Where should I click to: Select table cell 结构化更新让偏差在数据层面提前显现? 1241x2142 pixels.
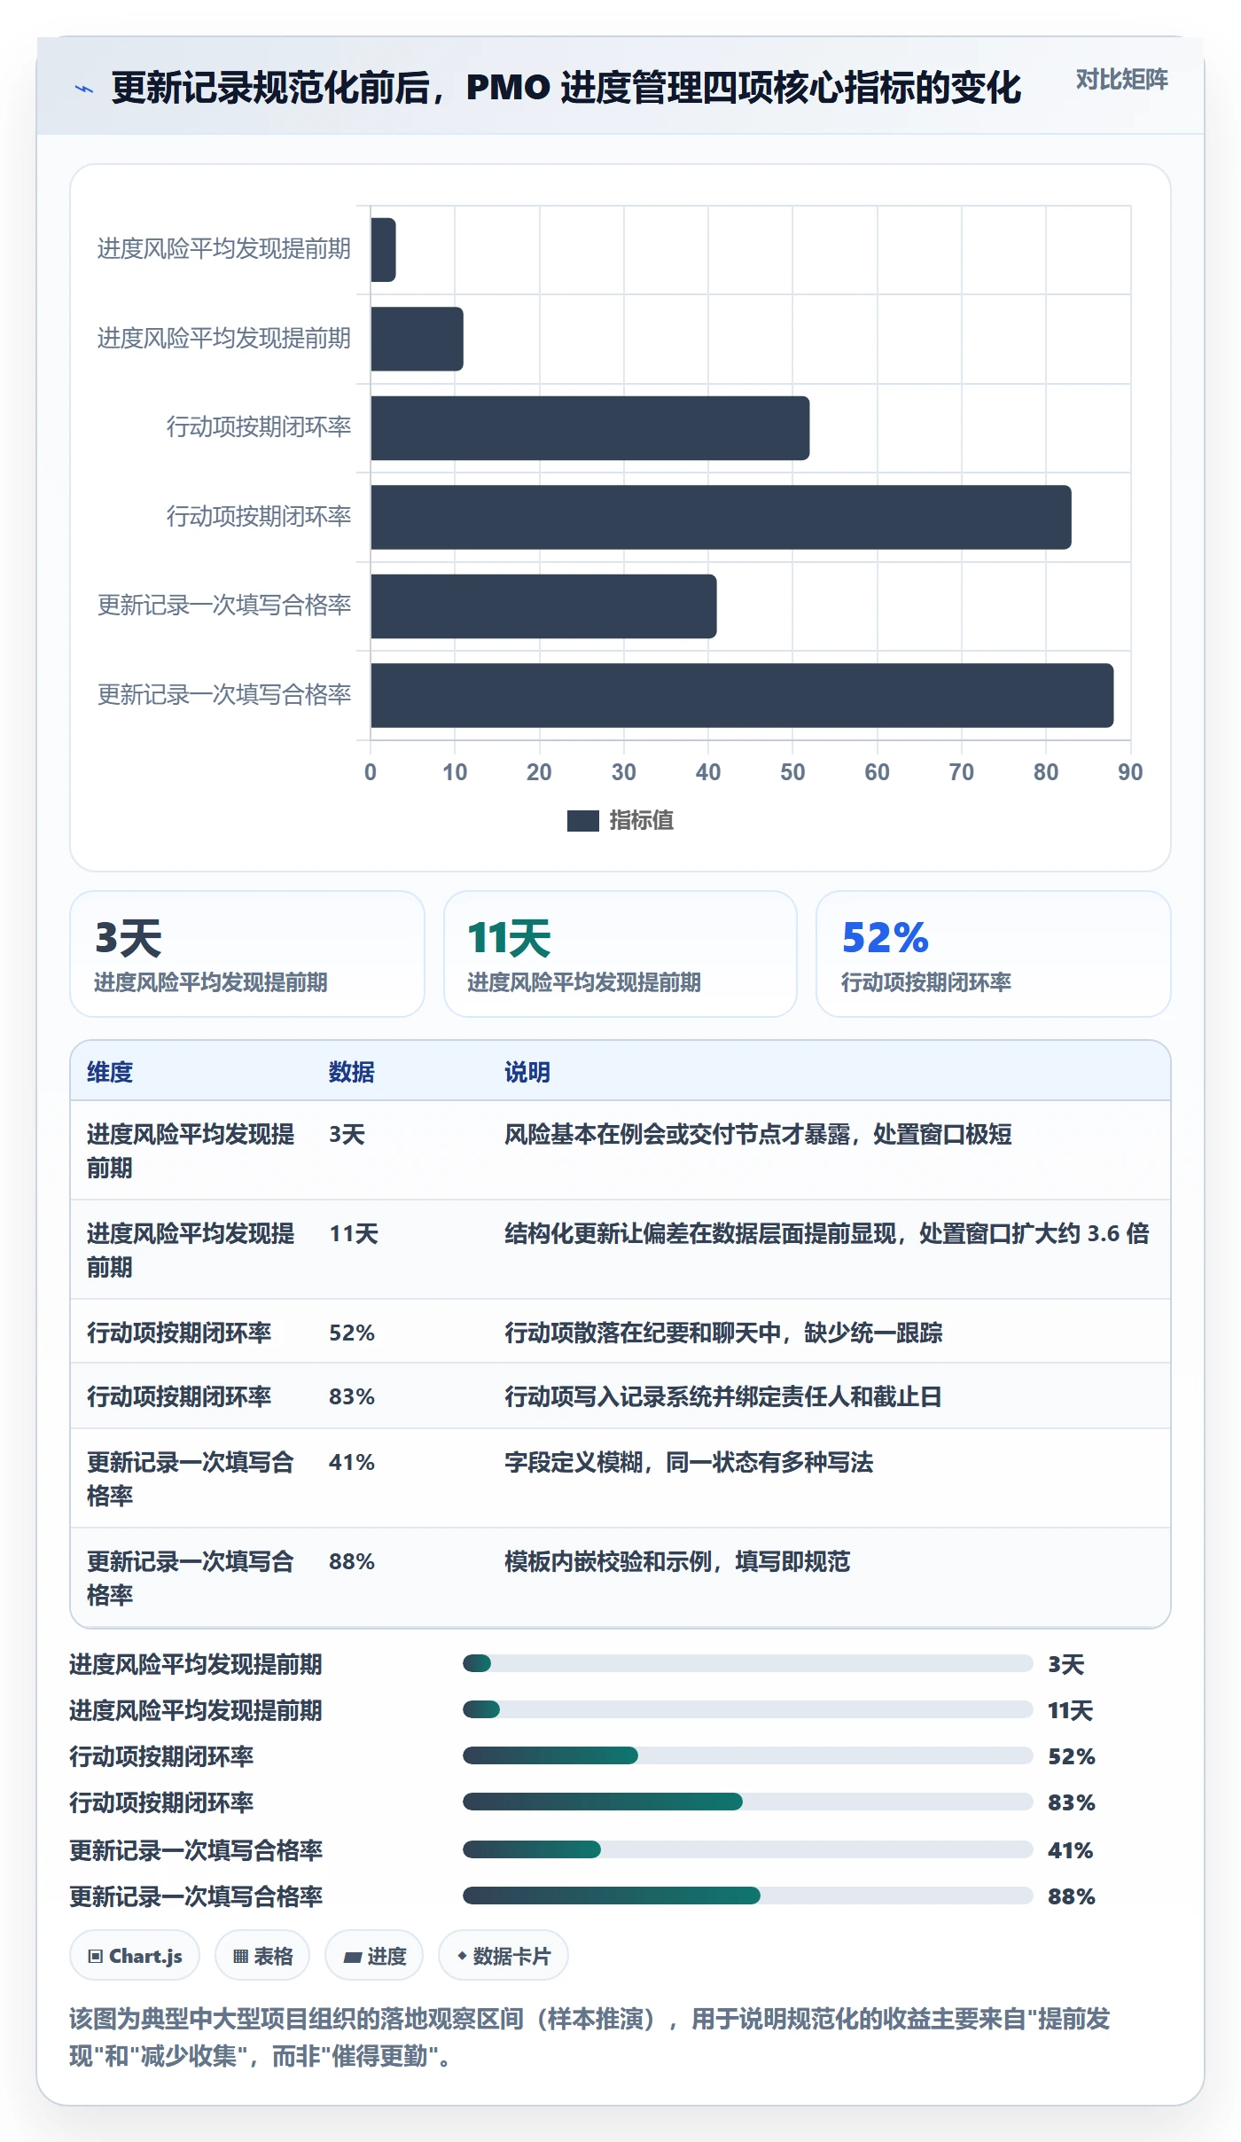pos(827,1234)
